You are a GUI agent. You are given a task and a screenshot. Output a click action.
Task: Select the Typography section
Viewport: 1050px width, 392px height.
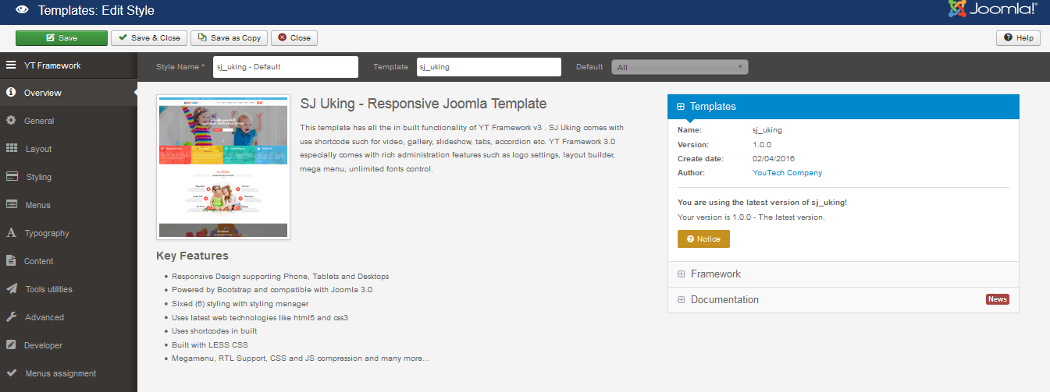(69, 233)
